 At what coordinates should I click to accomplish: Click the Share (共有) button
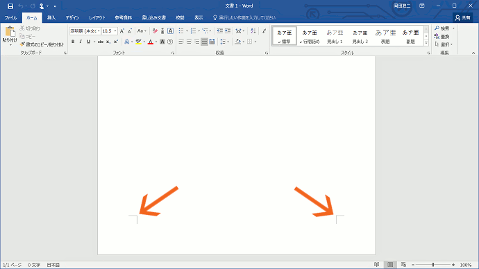tap(463, 18)
